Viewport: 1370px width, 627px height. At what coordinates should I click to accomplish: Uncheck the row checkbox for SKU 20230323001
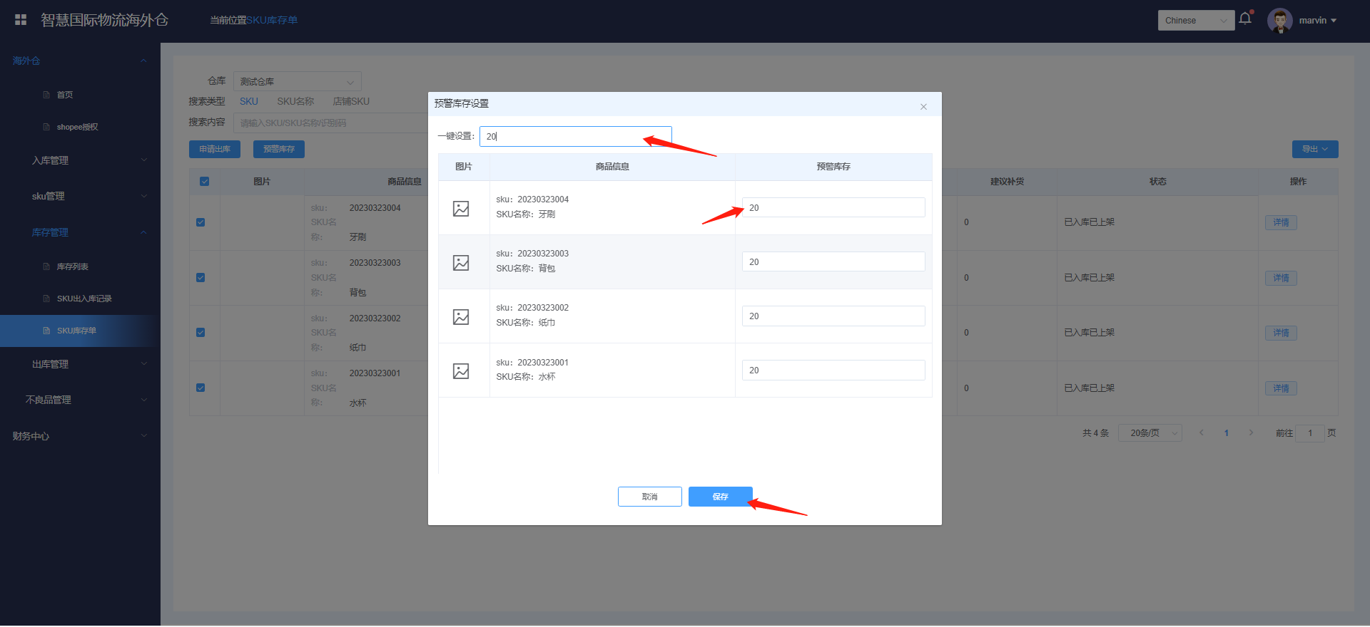tap(201, 388)
